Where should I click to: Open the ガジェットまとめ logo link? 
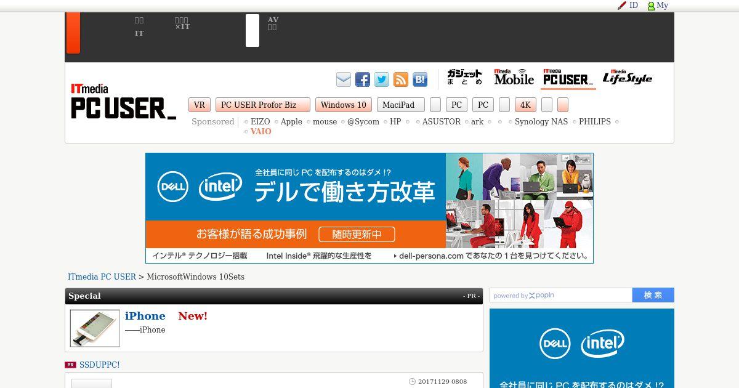coord(465,78)
